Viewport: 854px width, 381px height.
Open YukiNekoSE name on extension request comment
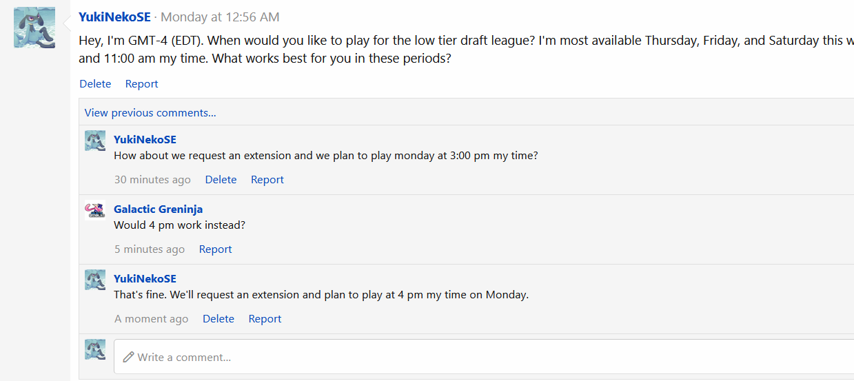pos(145,140)
